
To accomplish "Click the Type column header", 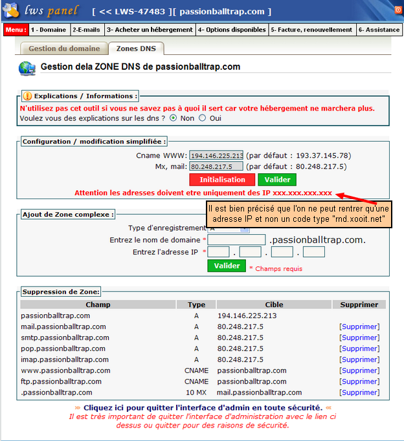I will [x=197, y=305].
